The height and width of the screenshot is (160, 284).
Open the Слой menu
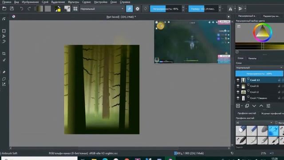pyautogui.click(x=45, y=2)
